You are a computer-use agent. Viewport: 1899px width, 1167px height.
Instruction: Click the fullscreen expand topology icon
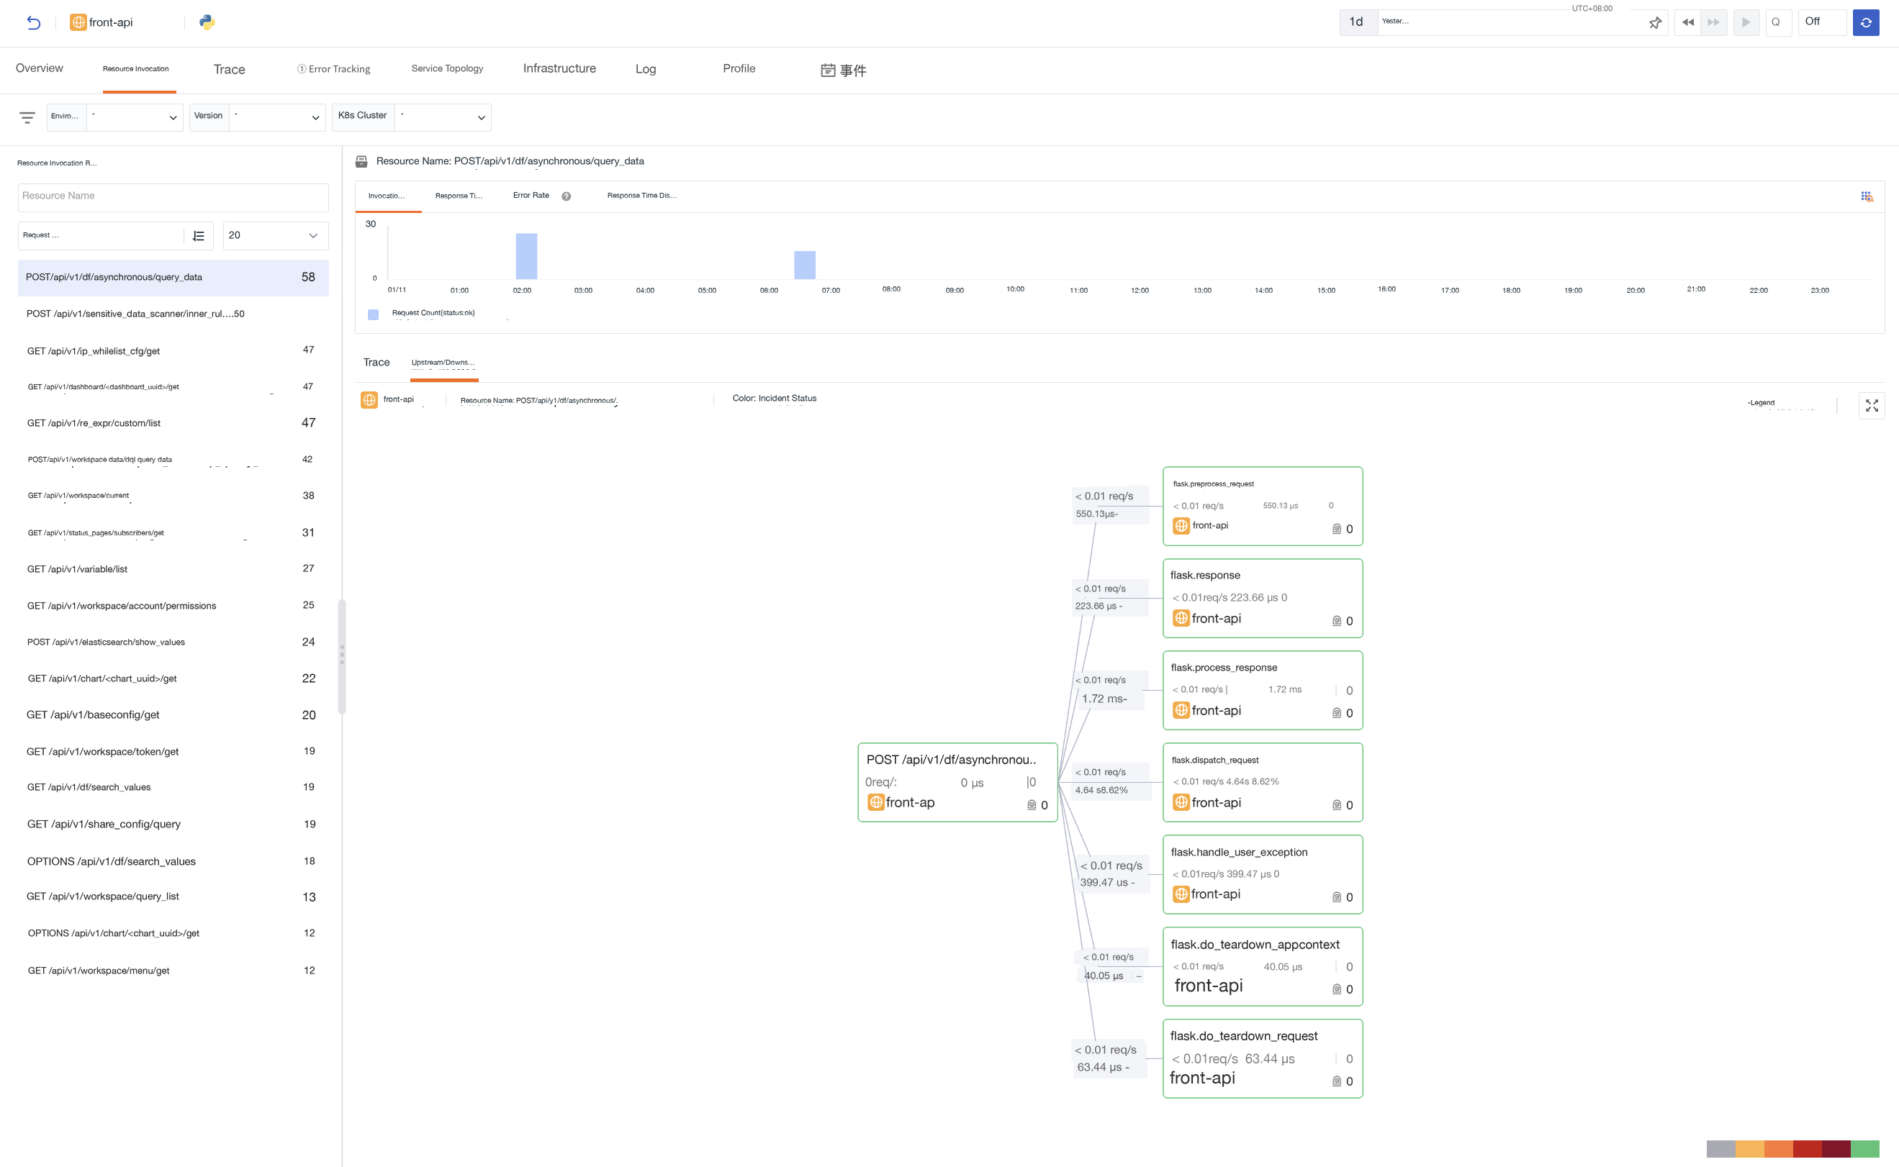[1871, 405]
